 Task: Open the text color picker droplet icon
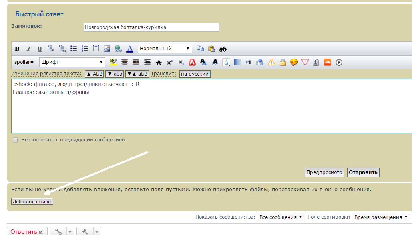pos(226,62)
